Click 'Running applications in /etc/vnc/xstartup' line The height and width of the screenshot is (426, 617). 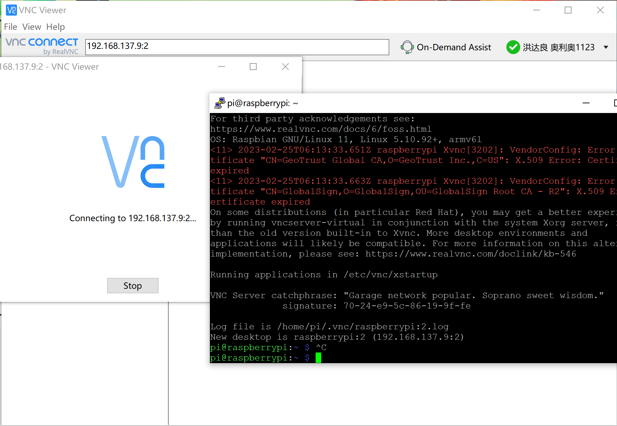coord(324,275)
